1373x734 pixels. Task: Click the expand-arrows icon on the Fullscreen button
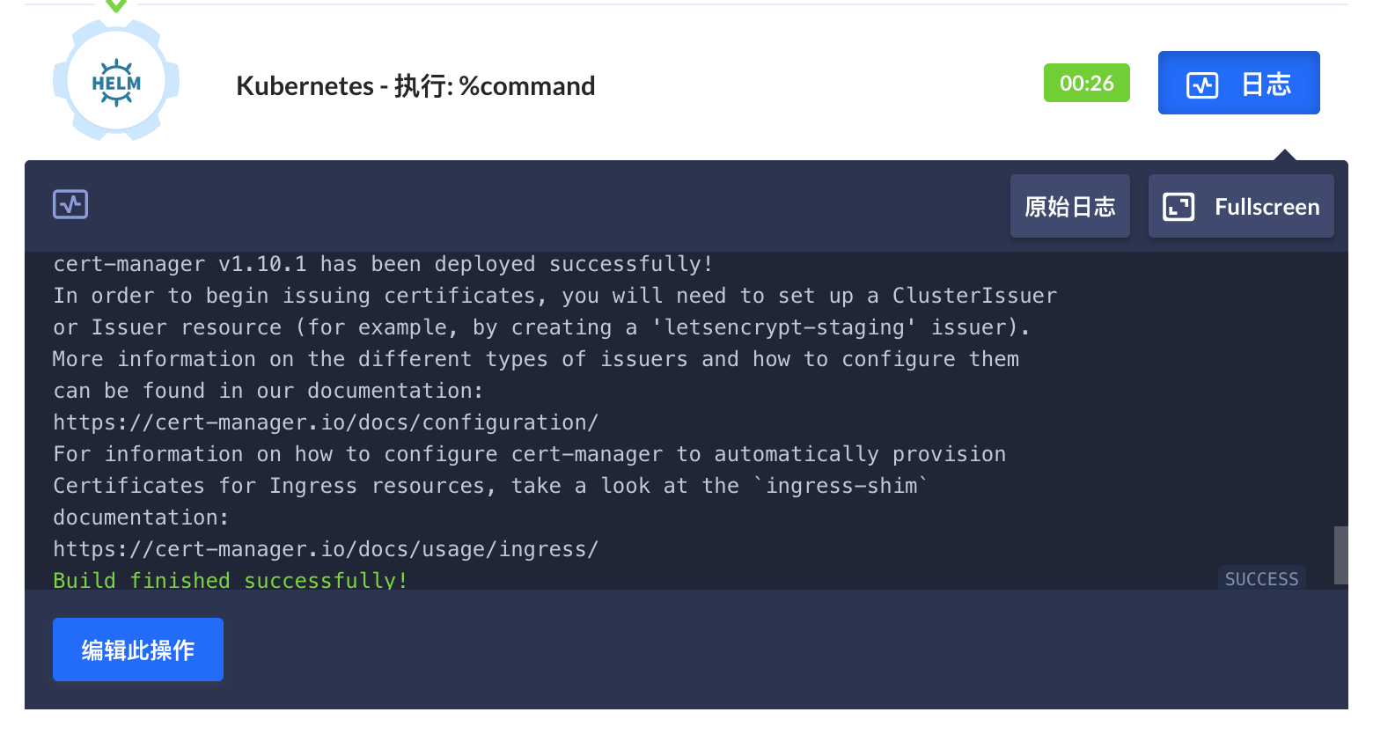pyautogui.click(x=1178, y=206)
